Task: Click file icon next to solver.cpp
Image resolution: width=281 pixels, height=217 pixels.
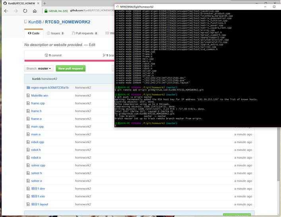Action: 28,165
